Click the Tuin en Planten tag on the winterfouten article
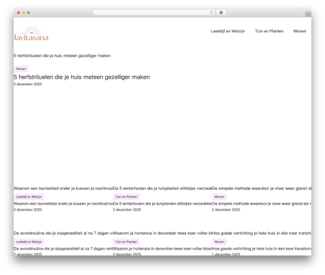 click(126, 197)
